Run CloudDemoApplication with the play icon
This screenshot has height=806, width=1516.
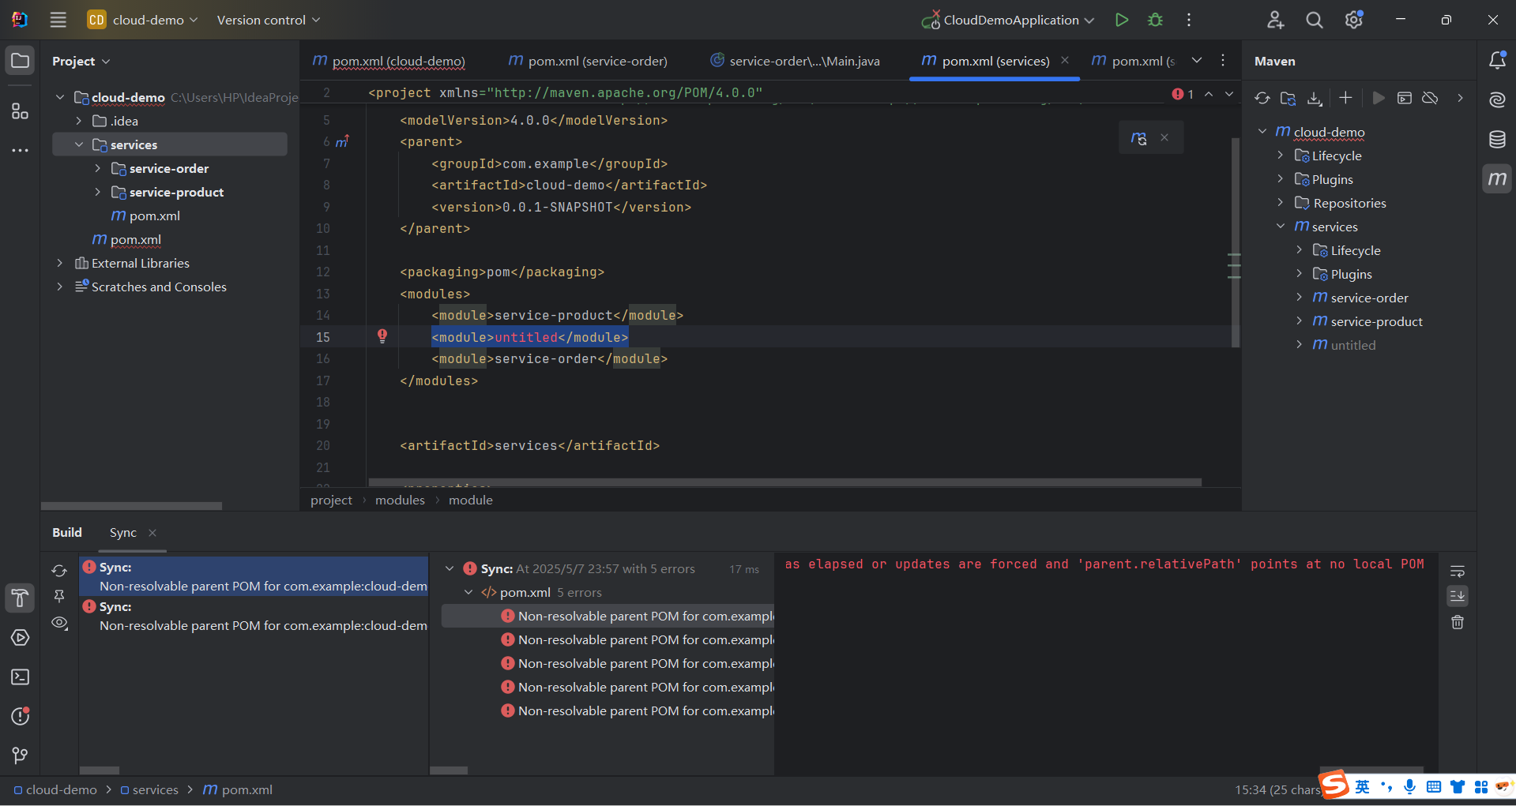pyautogui.click(x=1121, y=20)
